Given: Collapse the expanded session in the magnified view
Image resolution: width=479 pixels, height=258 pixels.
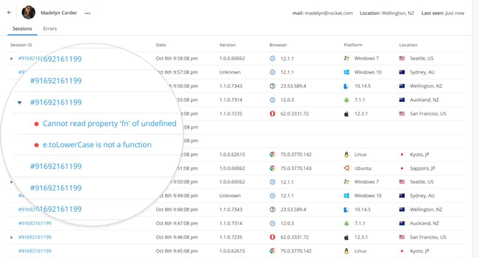Looking at the screenshot, I should coord(20,102).
